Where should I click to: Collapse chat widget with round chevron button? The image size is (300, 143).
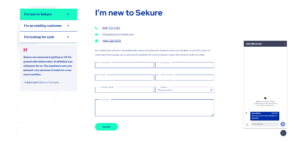tap(283, 133)
